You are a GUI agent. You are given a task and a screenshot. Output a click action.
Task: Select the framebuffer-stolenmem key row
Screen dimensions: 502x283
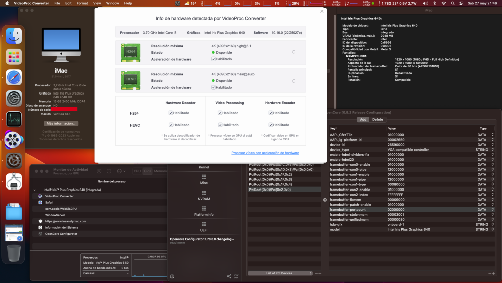click(412, 215)
